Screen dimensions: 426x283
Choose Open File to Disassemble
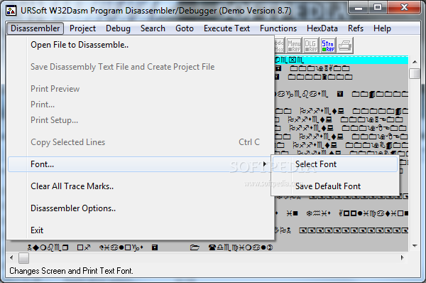(x=141, y=45)
